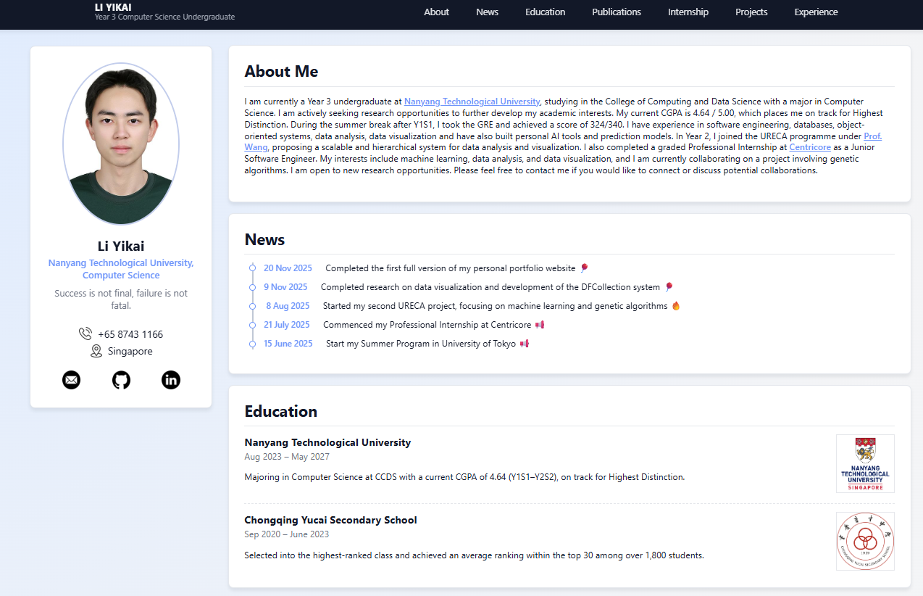Select the timeline dot beside 20 Nov 2025
923x596 pixels.
coord(251,268)
